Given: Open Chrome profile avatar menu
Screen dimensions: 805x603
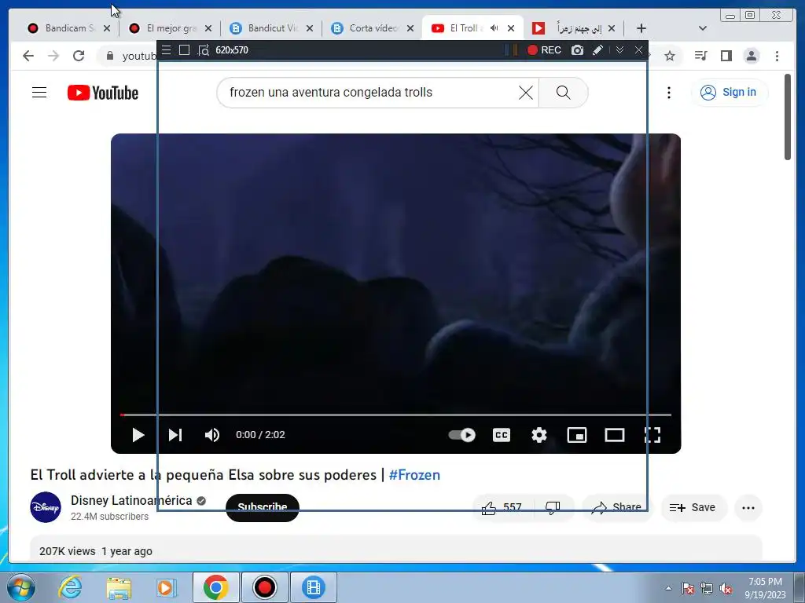Looking at the screenshot, I should [x=752, y=56].
